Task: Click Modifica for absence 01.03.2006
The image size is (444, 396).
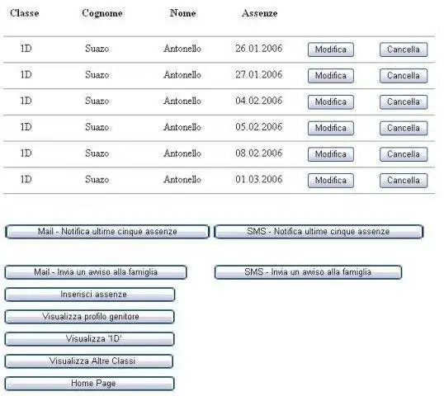Action: (x=331, y=181)
